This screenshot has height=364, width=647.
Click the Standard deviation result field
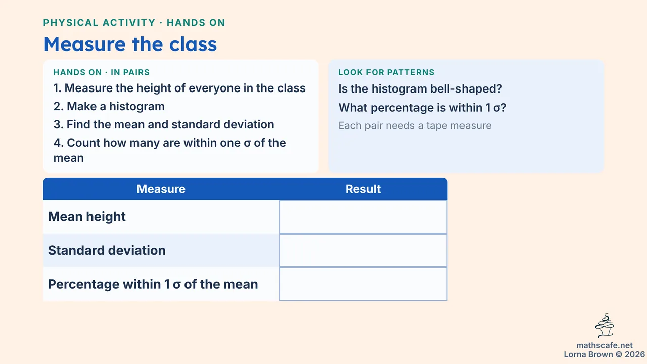[x=363, y=250]
